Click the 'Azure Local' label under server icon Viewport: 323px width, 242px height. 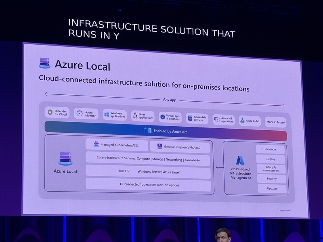point(65,171)
